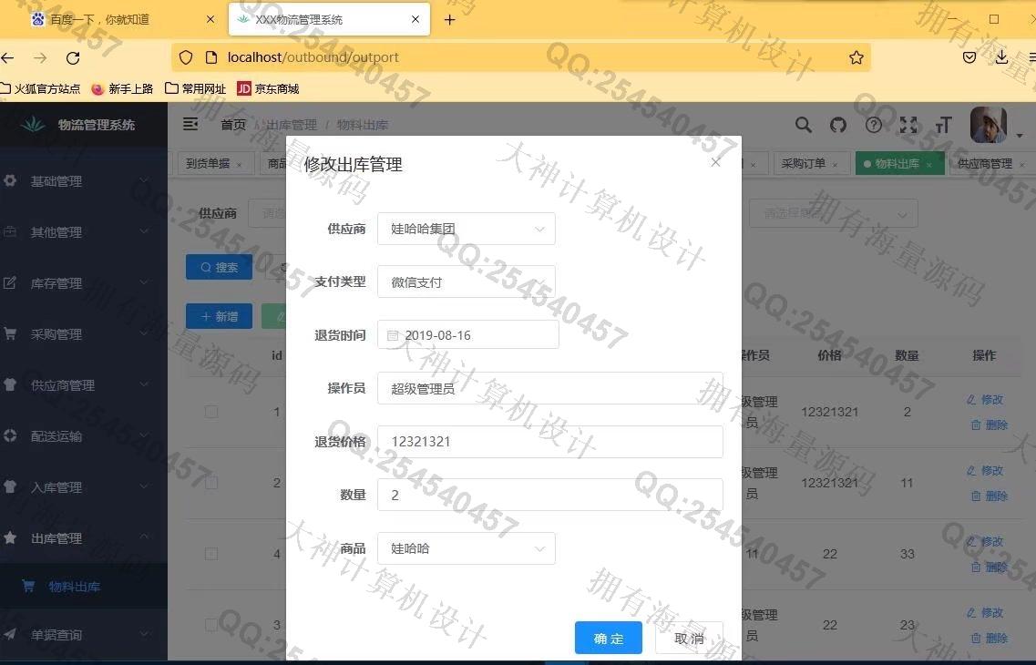
Task: Open 新手上路 bookmark
Action: [122, 88]
